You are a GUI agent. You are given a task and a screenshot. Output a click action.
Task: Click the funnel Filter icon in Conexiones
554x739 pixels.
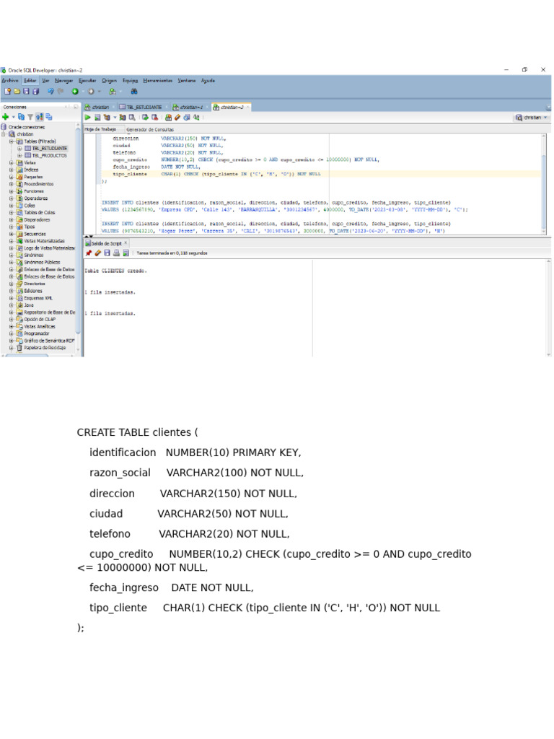(30, 117)
